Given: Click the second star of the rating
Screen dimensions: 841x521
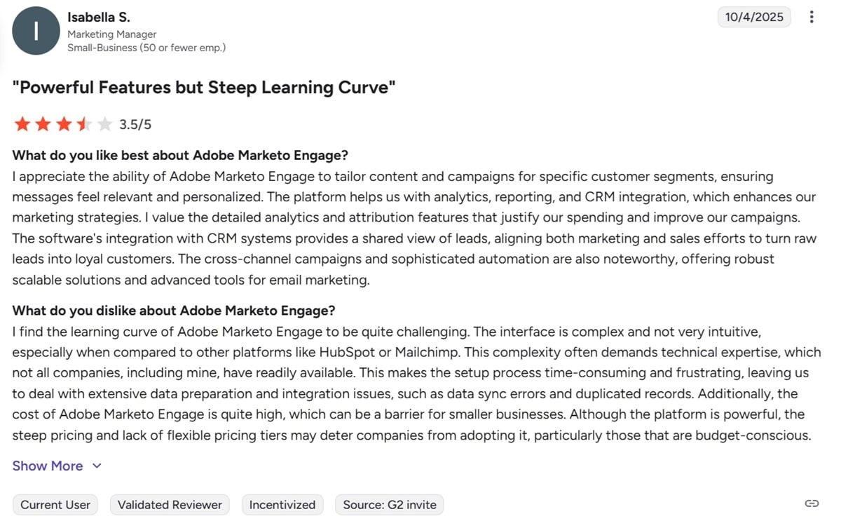Looking at the screenshot, I should (x=43, y=123).
